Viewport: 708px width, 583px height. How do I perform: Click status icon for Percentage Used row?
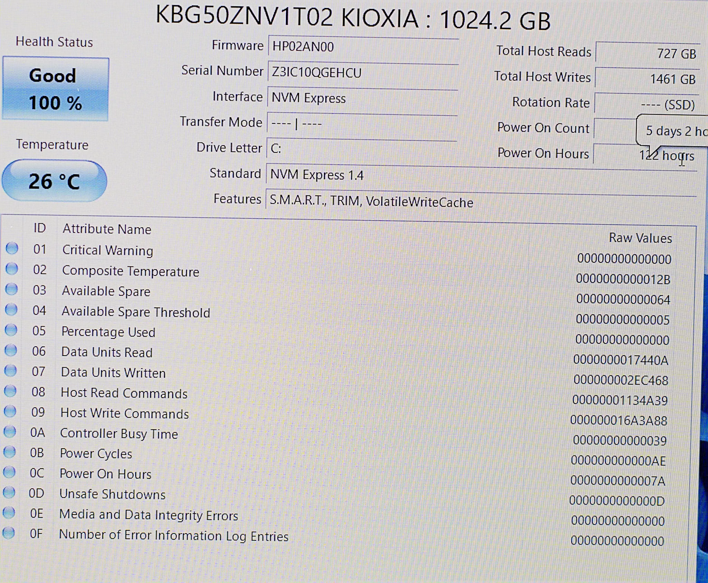tap(11, 330)
